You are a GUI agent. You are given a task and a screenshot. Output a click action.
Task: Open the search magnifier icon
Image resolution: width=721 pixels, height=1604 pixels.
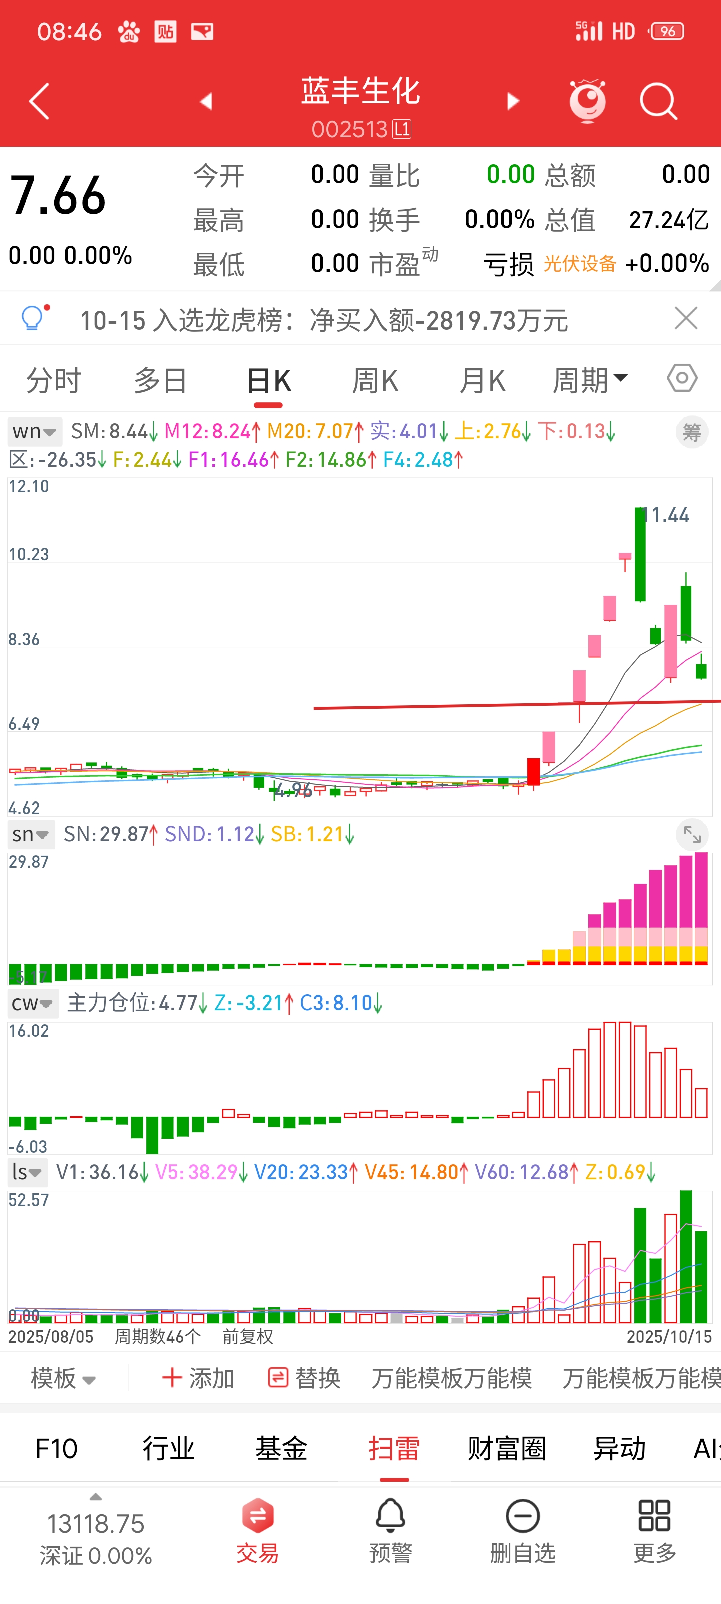click(659, 101)
